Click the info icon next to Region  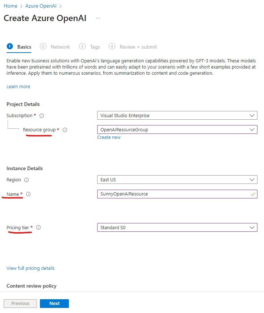click(26, 180)
